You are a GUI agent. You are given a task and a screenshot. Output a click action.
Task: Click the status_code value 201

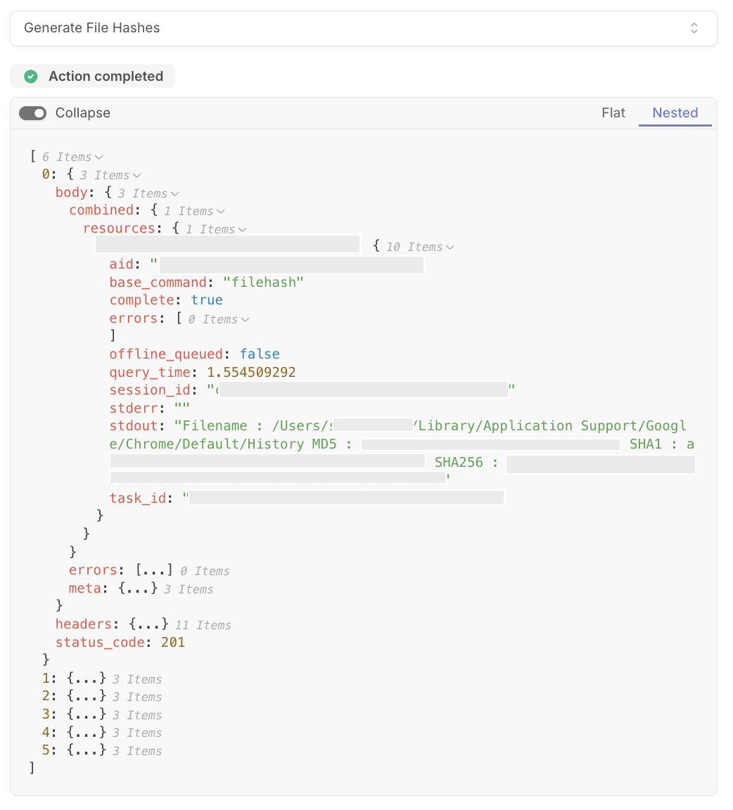point(172,642)
